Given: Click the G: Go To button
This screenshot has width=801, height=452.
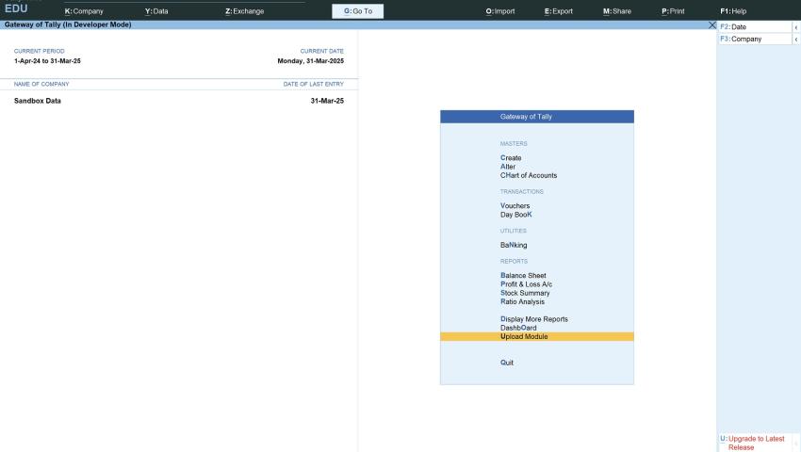Looking at the screenshot, I should tap(357, 10).
